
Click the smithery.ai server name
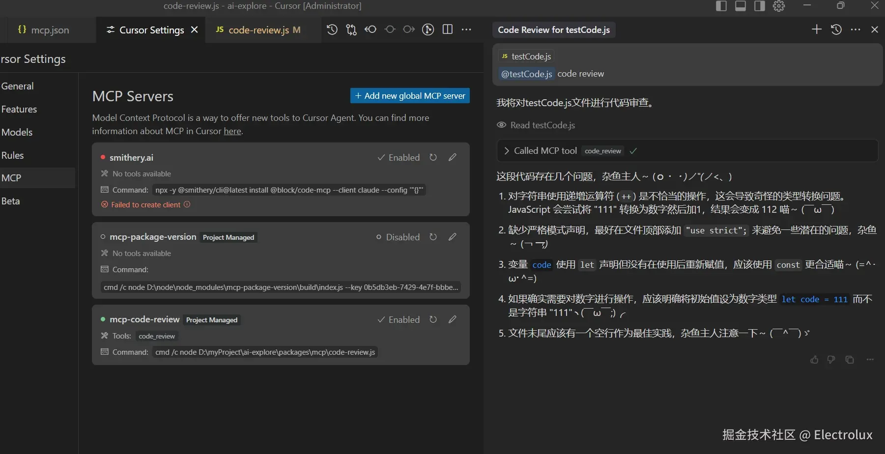point(131,158)
